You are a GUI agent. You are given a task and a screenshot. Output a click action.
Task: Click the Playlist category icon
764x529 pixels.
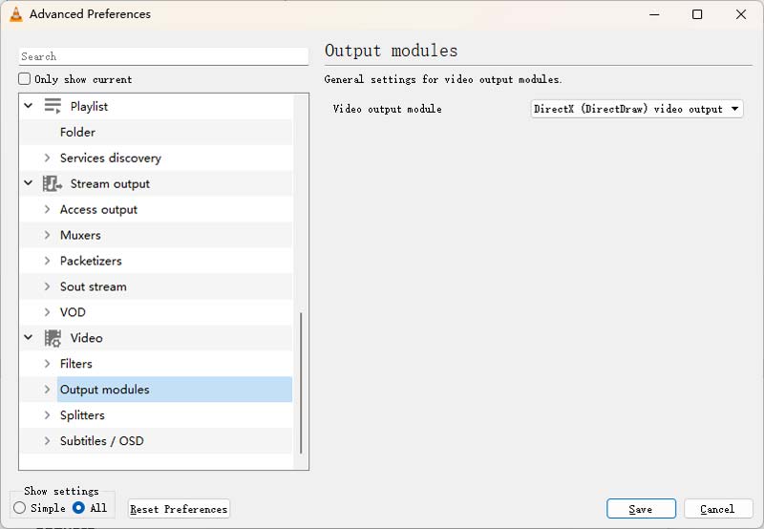tap(53, 106)
